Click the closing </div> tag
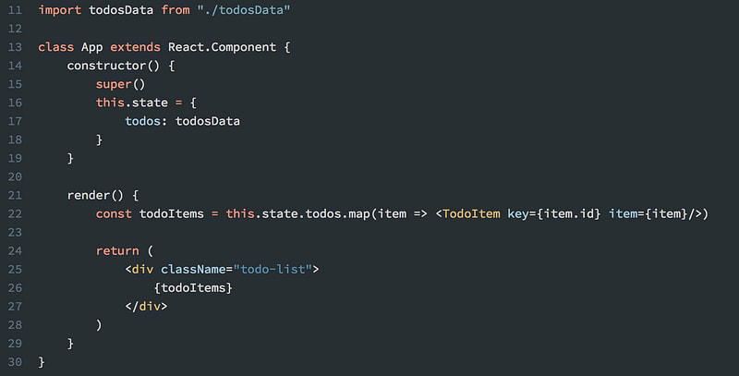The height and width of the screenshot is (376, 739). [x=146, y=307]
